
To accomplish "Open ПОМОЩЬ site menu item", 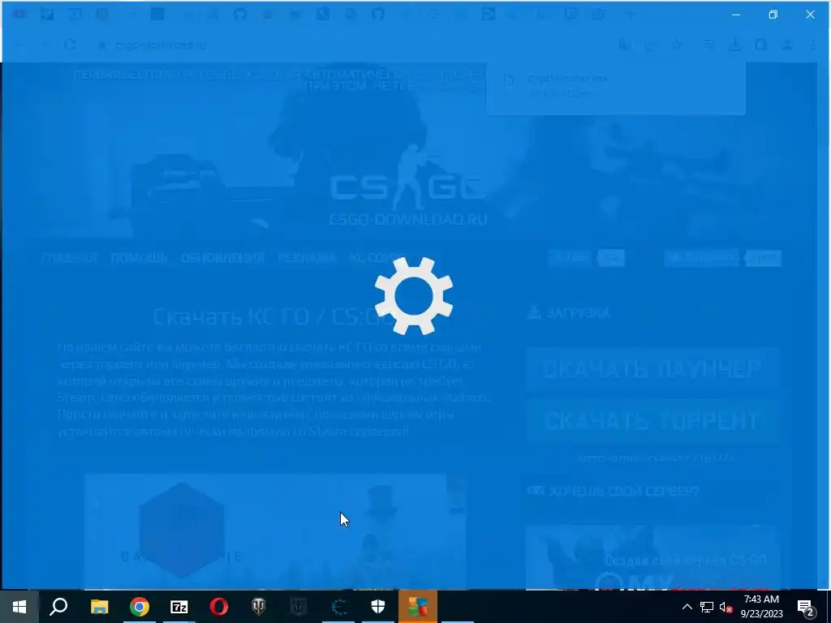I will pyautogui.click(x=139, y=258).
